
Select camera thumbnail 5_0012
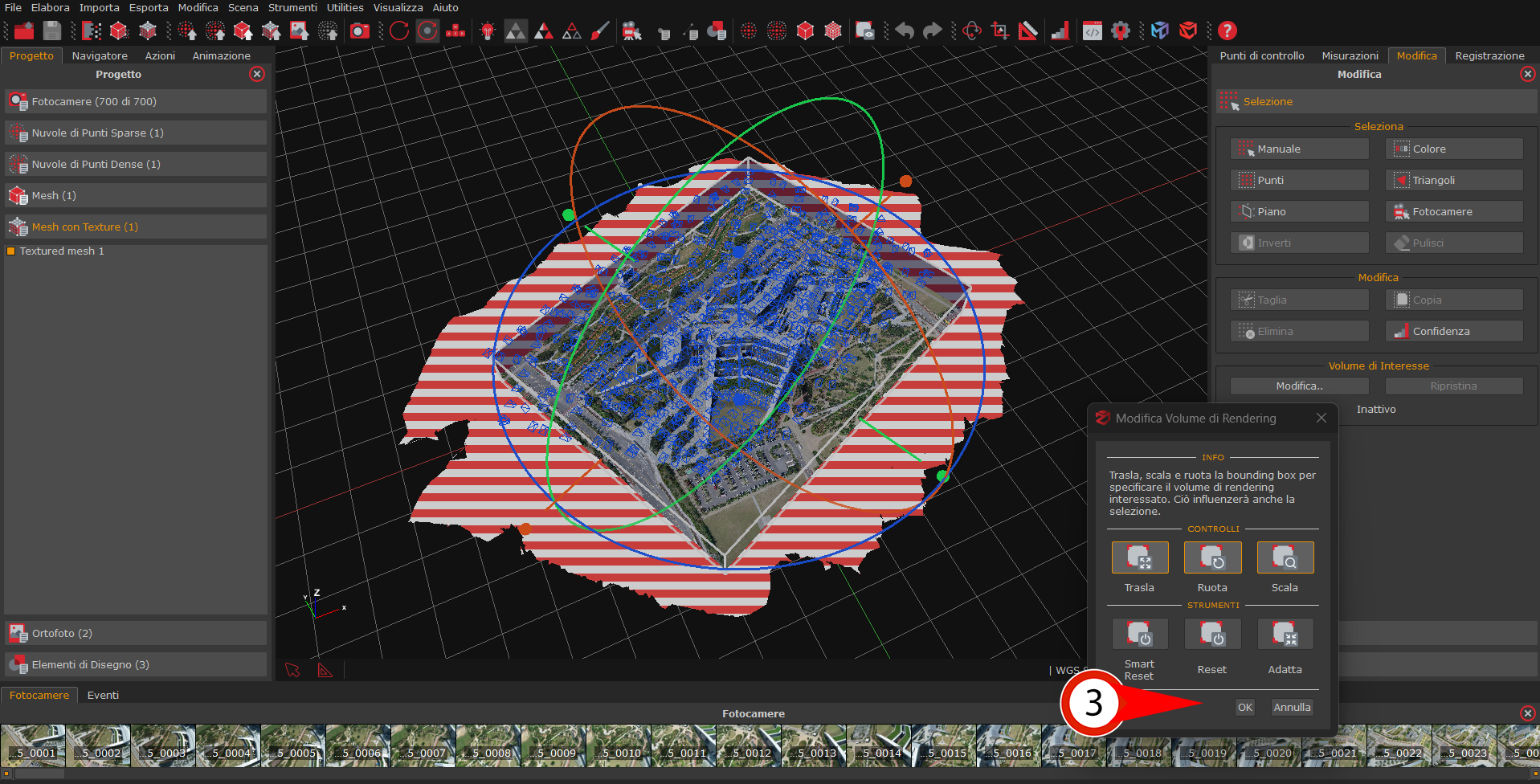click(749, 745)
